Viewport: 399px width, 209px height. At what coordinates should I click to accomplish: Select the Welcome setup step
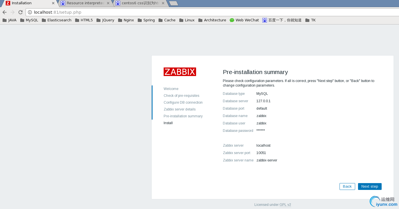click(x=171, y=89)
